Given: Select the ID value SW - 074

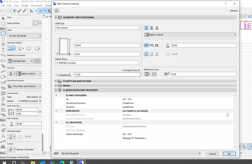Looking at the screenshot, I should (x=127, y=99).
